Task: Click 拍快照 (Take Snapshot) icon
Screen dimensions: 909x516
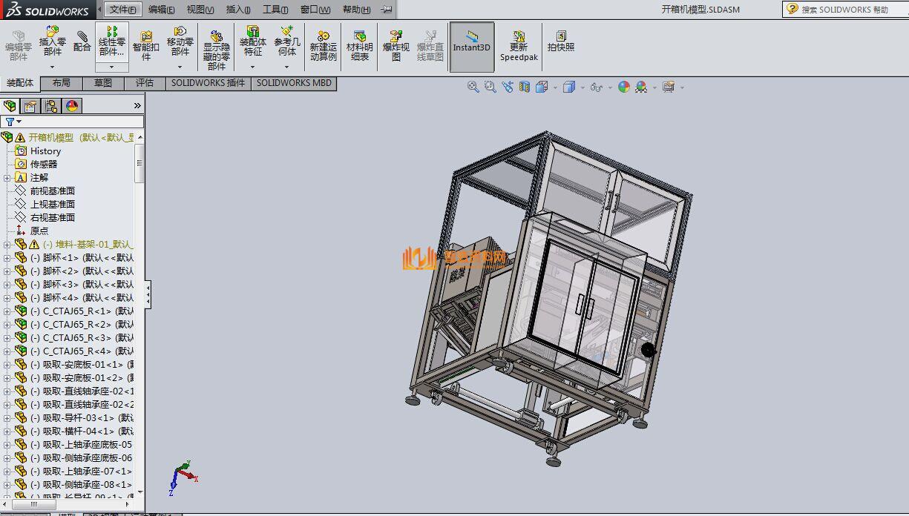Action: pyautogui.click(x=561, y=42)
